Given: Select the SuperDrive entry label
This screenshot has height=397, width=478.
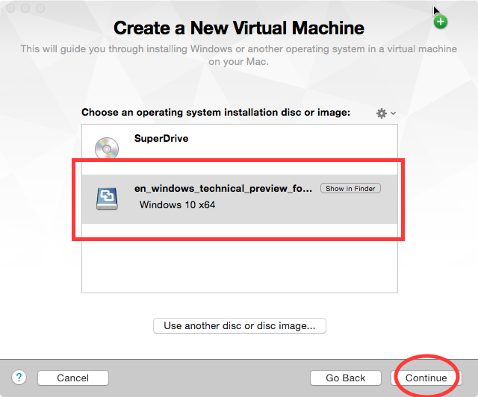Looking at the screenshot, I should click(161, 138).
